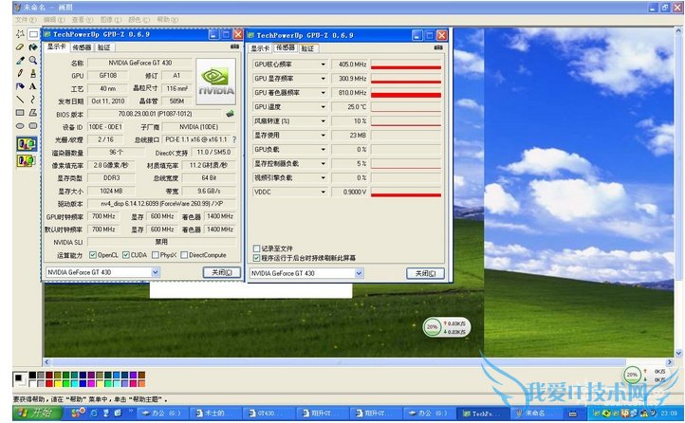This screenshot has width=685, height=423.
Task: Choose the Polygon shape tool
Action: point(33,113)
